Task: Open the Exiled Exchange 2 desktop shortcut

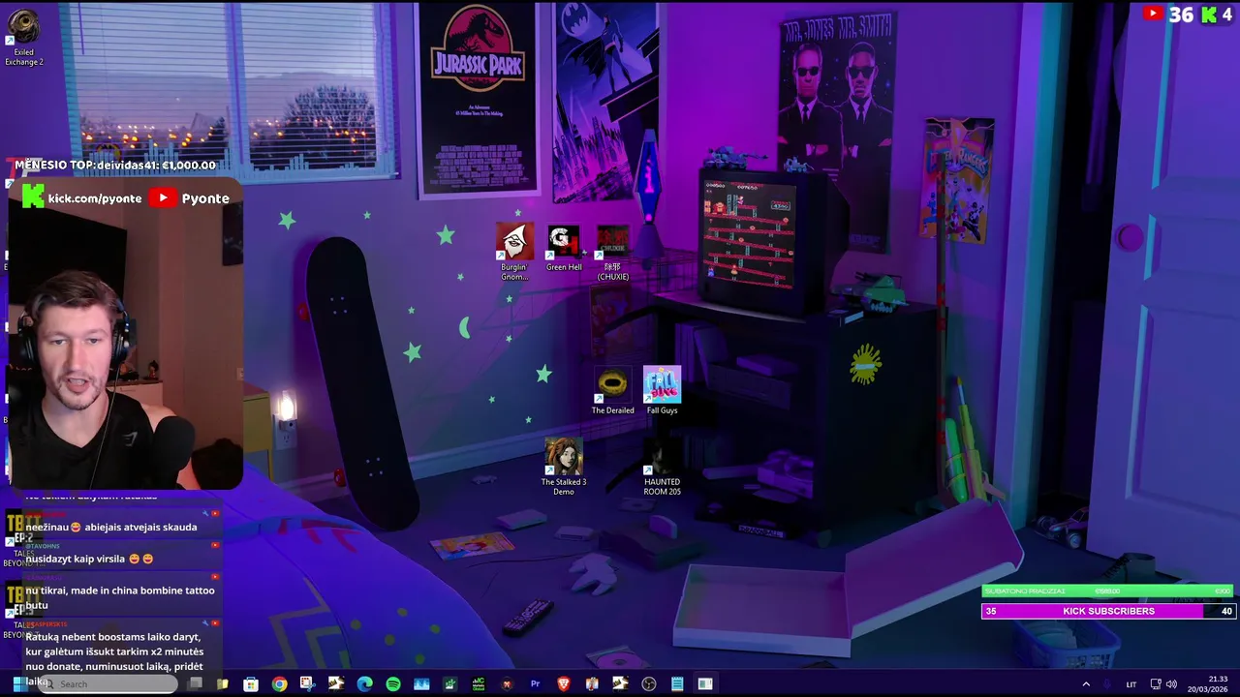Action: tap(23, 39)
